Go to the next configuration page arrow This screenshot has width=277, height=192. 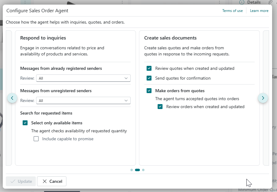coord(263,98)
